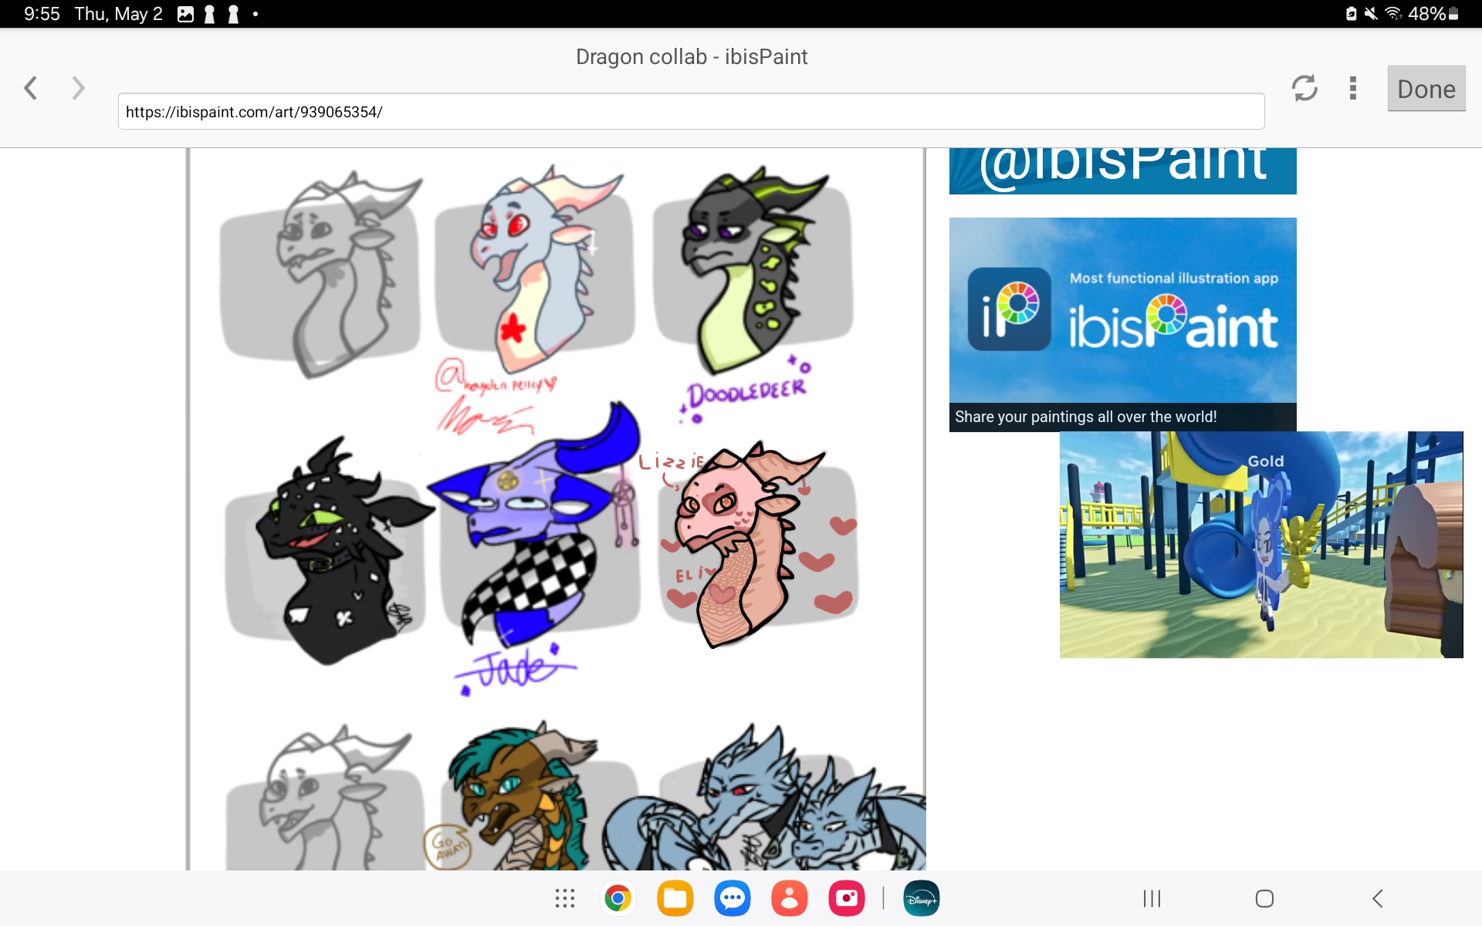This screenshot has width=1482, height=926.
Task: Go to home screen via navigation button
Action: [1264, 898]
